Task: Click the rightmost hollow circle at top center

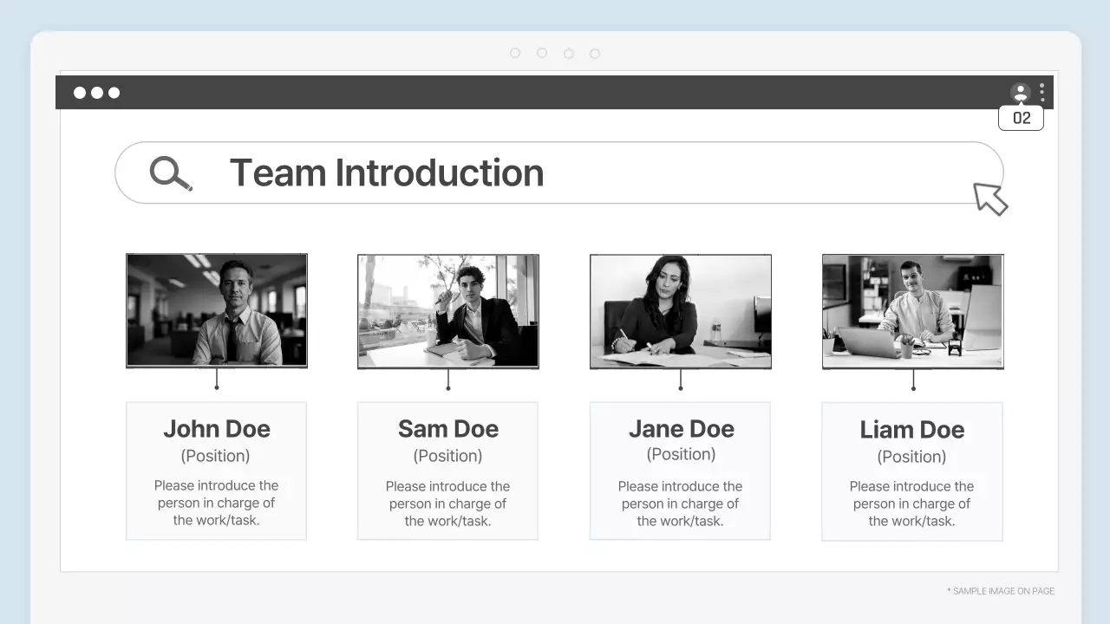Action: point(595,53)
